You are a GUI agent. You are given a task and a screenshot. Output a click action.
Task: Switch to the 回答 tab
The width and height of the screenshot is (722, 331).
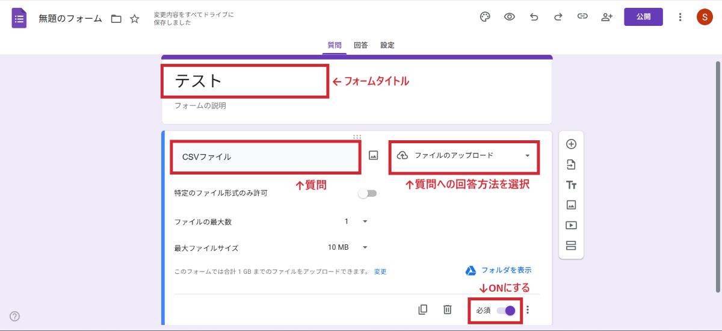tap(361, 45)
